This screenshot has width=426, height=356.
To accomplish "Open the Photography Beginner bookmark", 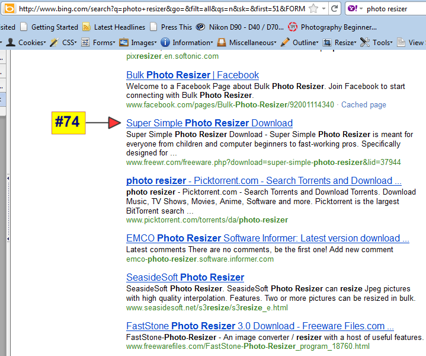I will (x=339, y=27).
